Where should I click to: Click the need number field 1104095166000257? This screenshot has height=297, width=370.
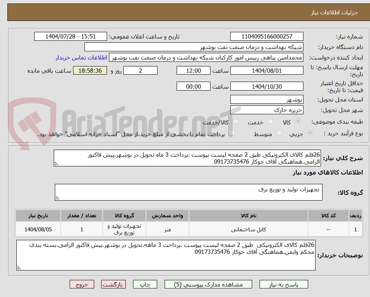coord(267,36)
